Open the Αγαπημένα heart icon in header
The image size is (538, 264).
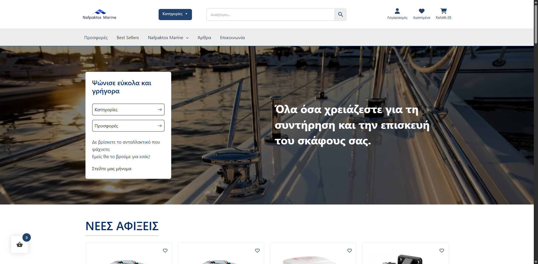[421, 11]
